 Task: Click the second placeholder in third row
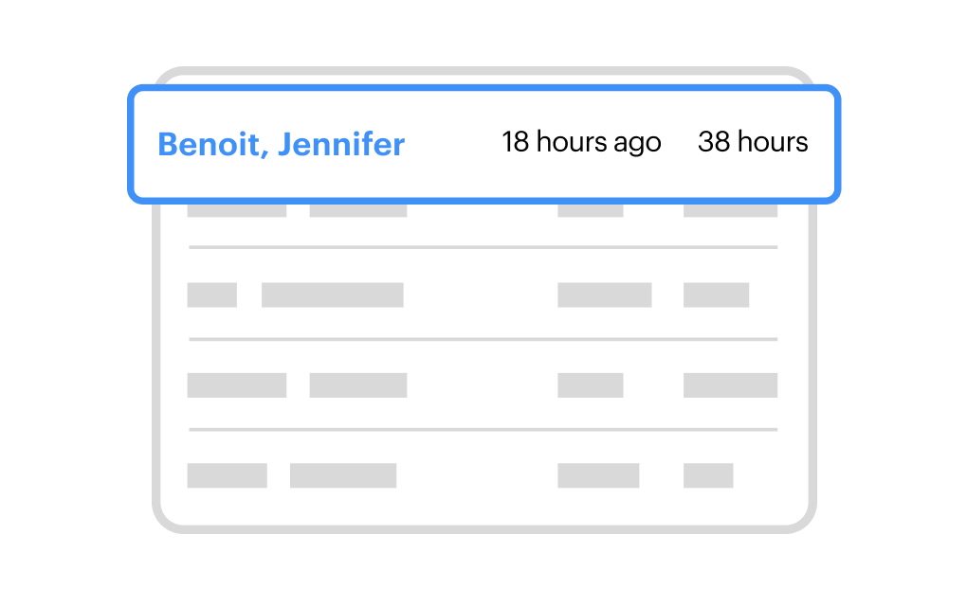(358, 384)
